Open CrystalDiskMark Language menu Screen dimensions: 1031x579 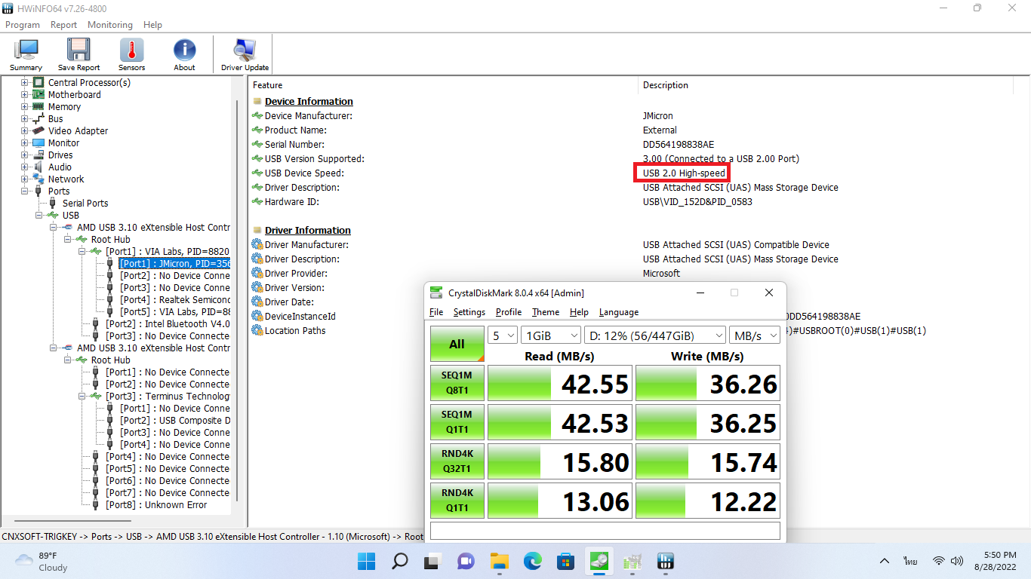click(619, 312)
